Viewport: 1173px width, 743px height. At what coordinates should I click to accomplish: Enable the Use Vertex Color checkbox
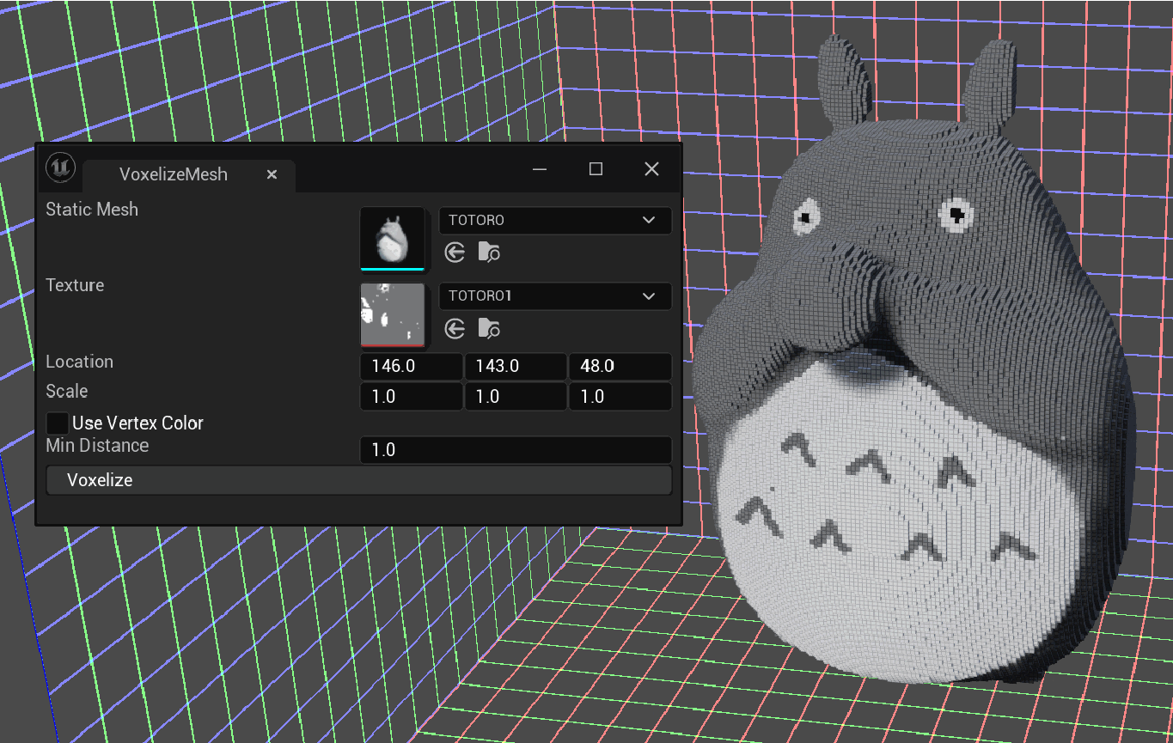pos(58,423)
